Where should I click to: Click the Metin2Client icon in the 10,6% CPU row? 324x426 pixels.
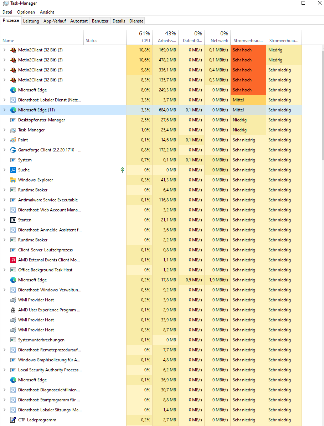13,60
